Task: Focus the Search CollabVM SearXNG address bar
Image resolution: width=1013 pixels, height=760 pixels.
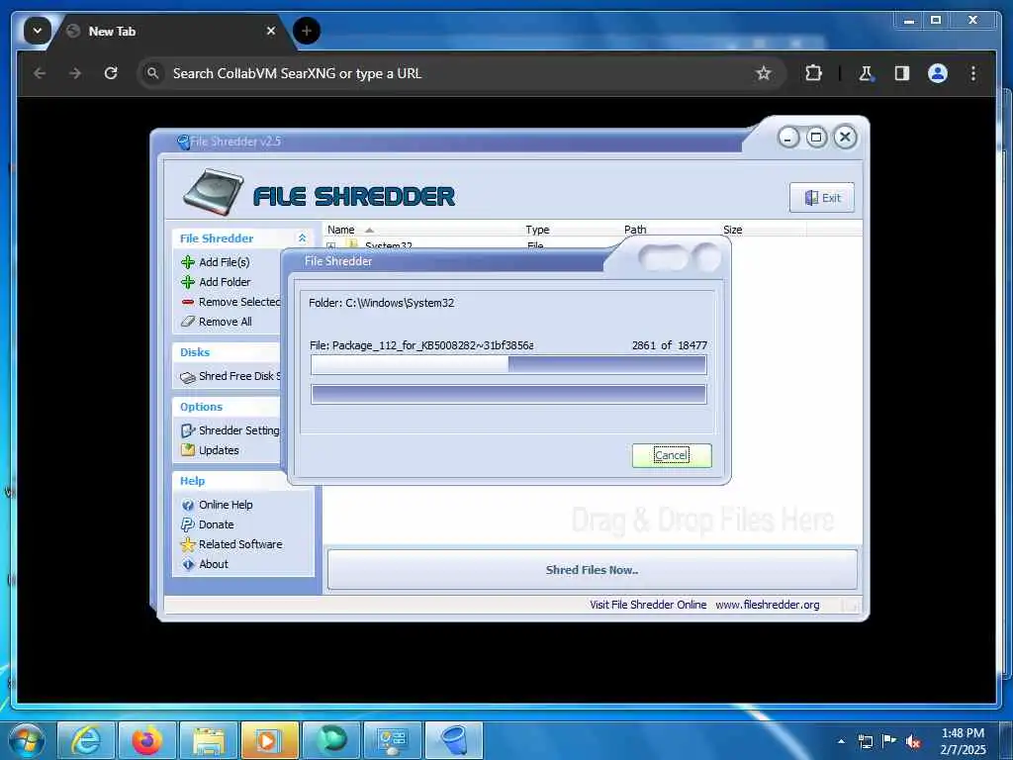Action: point(452,73)
